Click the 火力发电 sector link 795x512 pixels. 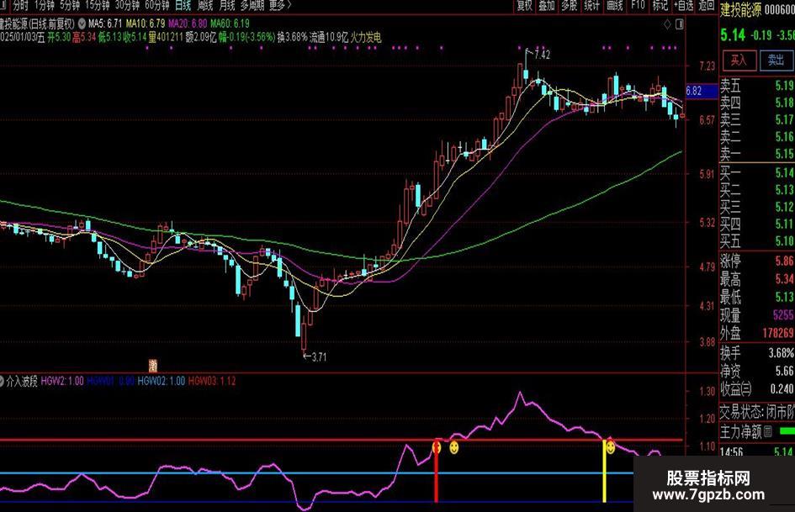[366, 37]
